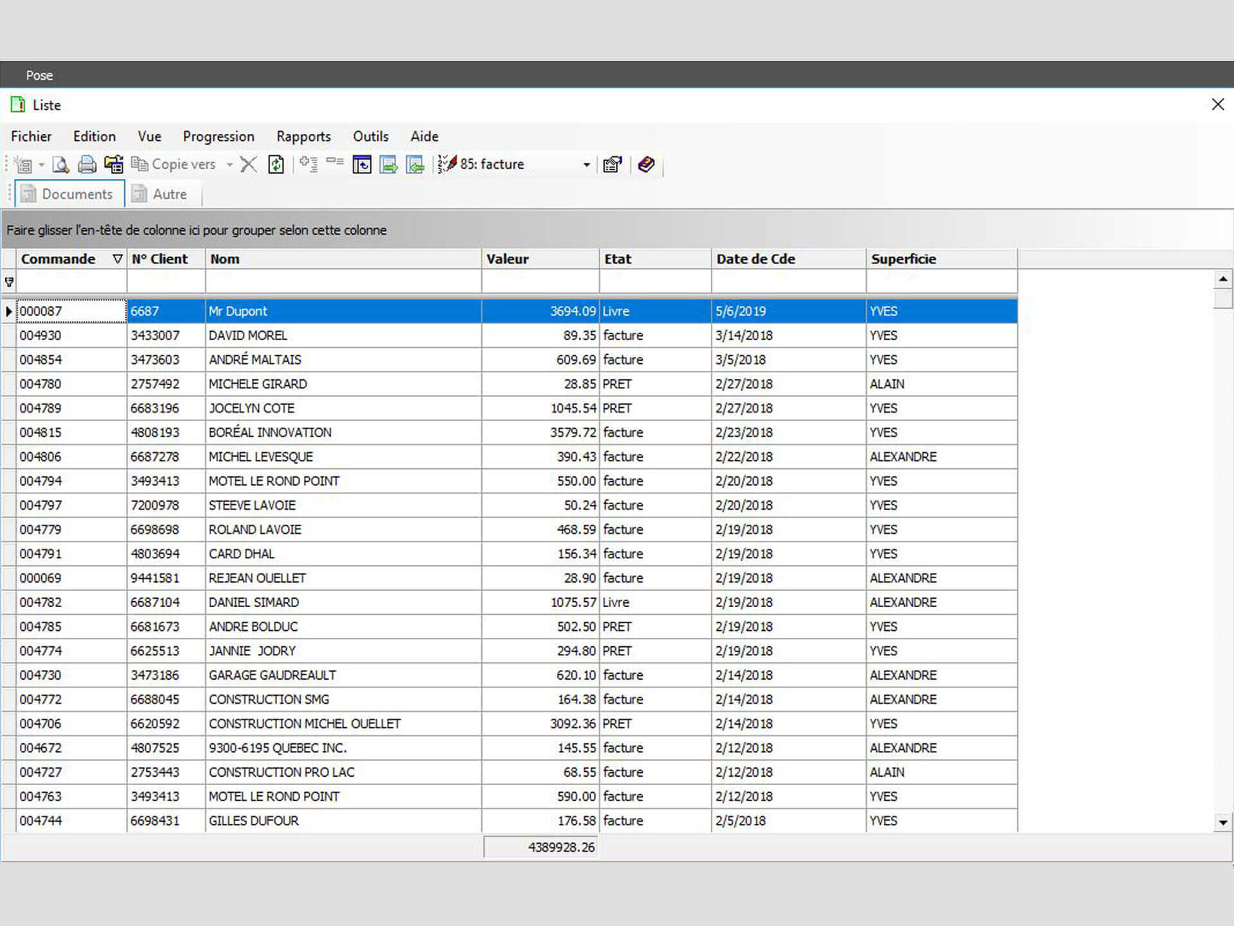
Task: Click the delete X icon in toolbar
Action: point(248,165)
